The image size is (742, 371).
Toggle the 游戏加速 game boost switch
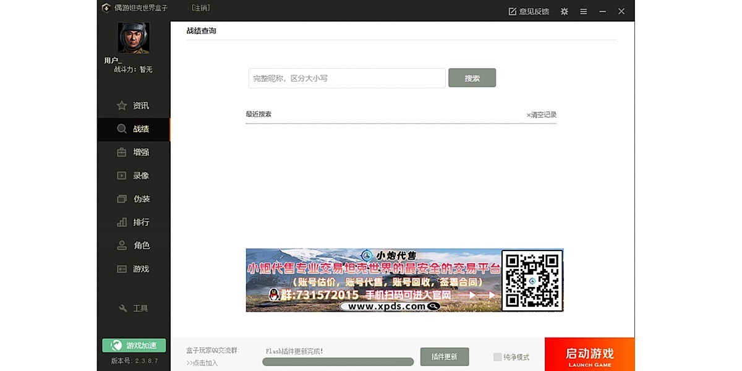pos(133,345)
